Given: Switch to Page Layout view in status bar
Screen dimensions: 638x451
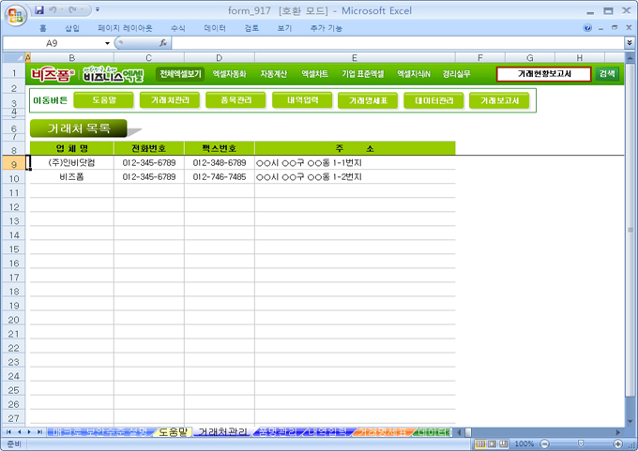Looking at the screenshot, I should [493, 443].
